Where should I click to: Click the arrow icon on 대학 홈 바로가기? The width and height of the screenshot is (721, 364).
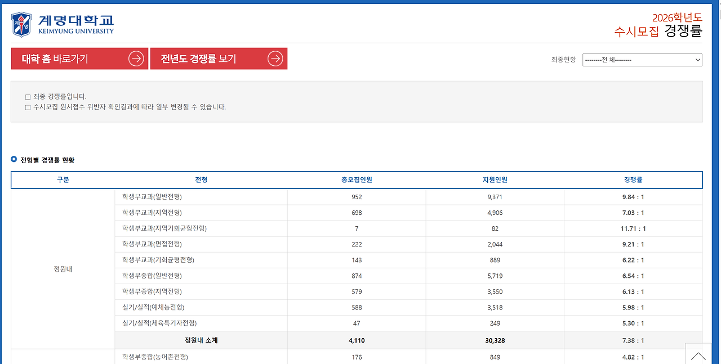136,59
